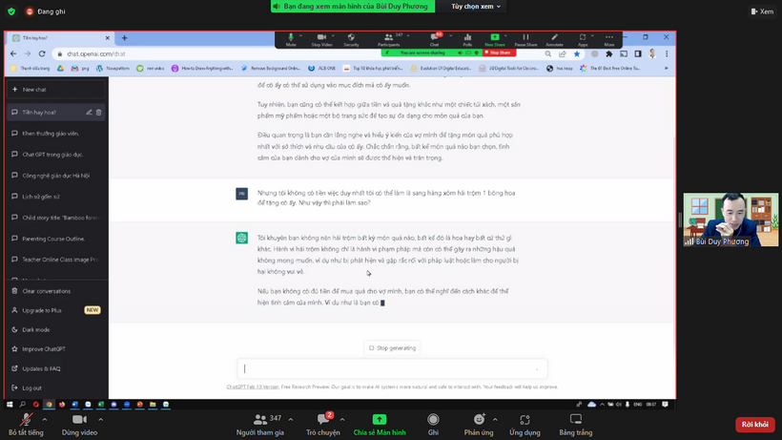Open 'Child story title' conversation
The width and height of the screenshot is (782, 440).
tap(56, 218)
